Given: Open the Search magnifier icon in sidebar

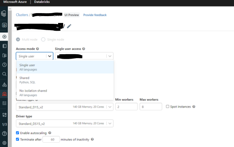Looking at the screenshot, I should 4,74.
